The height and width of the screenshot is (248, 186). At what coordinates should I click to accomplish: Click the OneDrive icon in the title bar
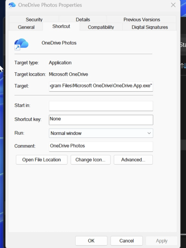(x=12, y=5)
